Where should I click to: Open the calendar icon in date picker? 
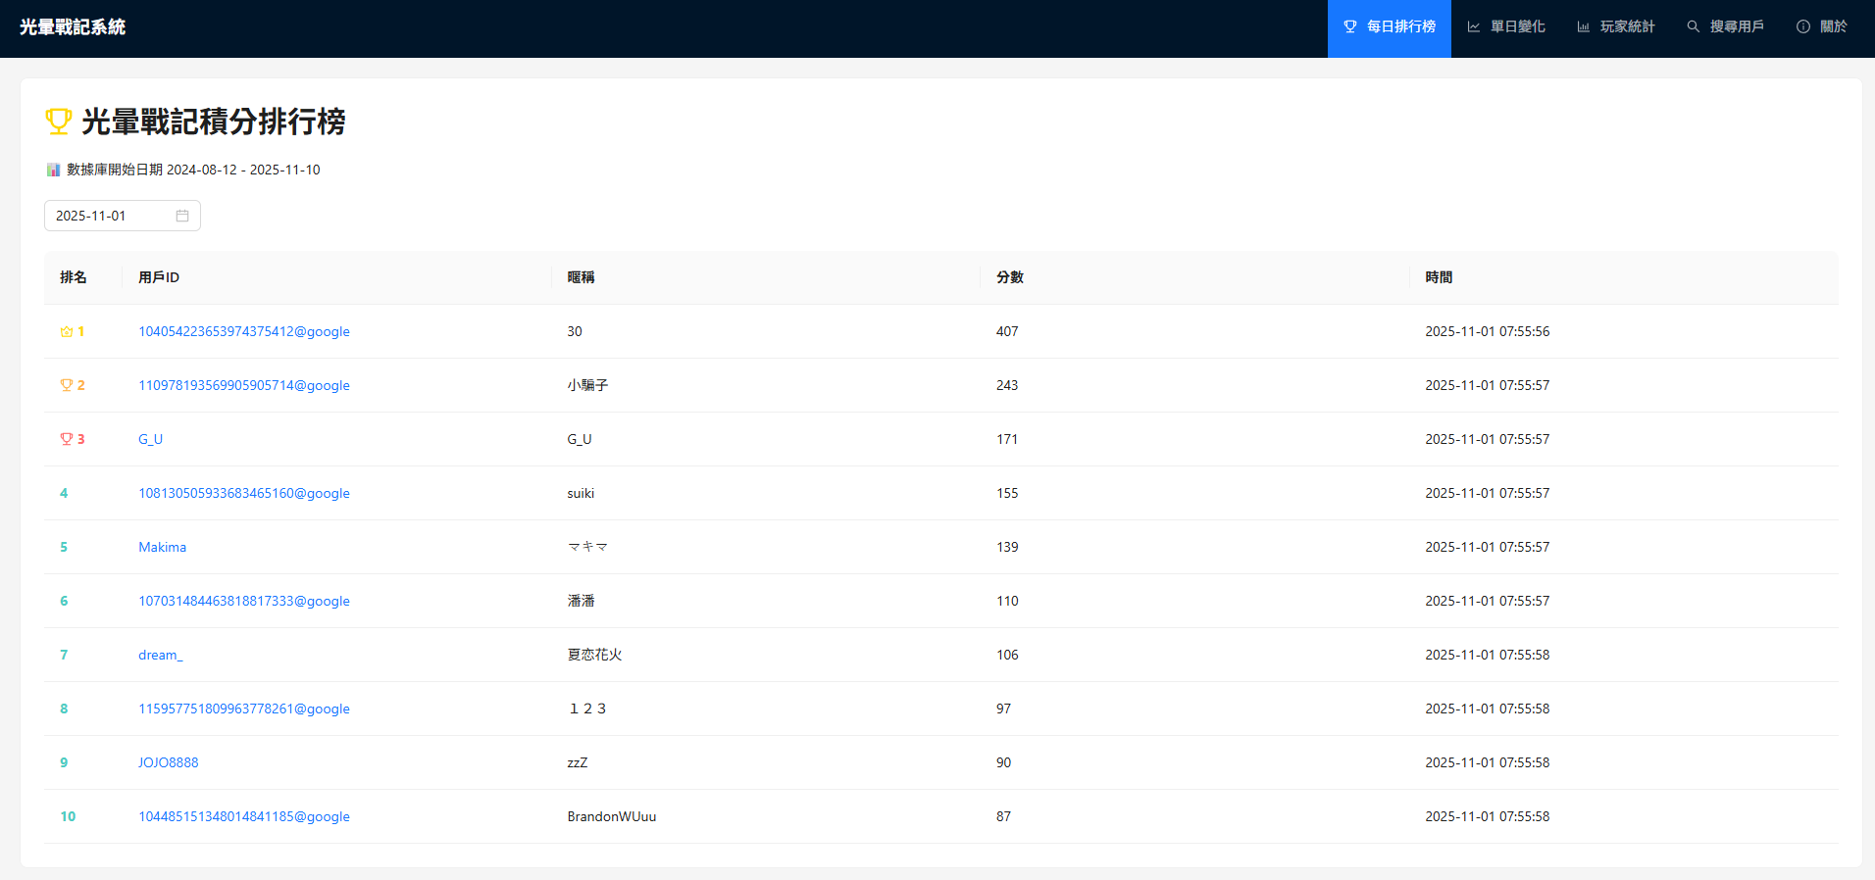point(182,216)
